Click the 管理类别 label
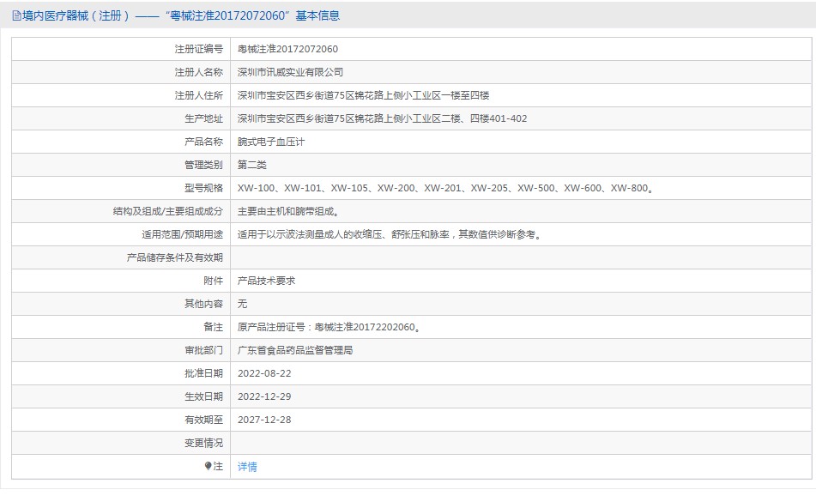The height and width of the screenshot is (502, 816). click(203, 165)
